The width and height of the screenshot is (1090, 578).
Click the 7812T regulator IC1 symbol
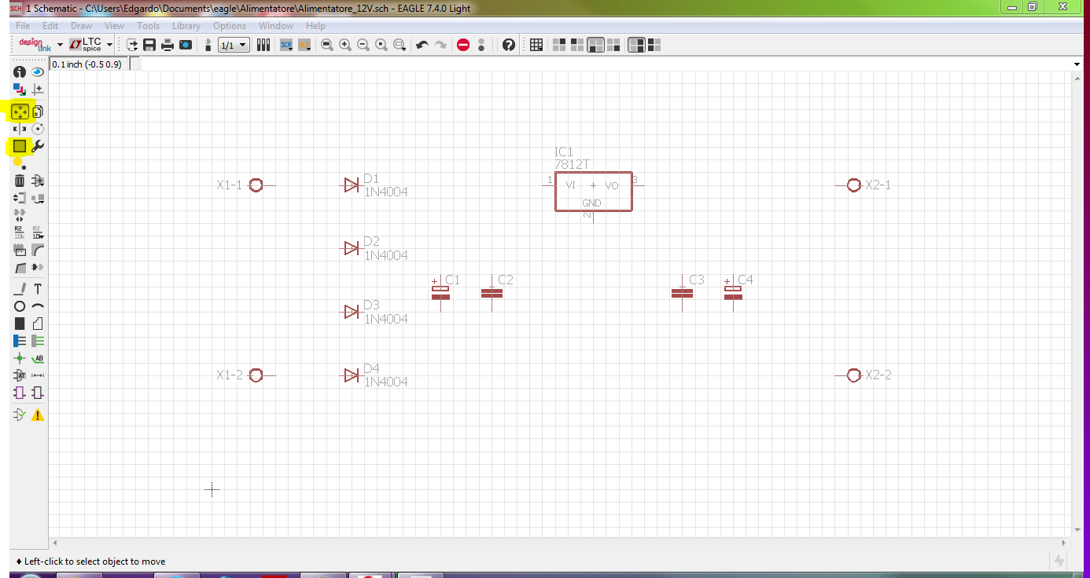pos(593,192)
